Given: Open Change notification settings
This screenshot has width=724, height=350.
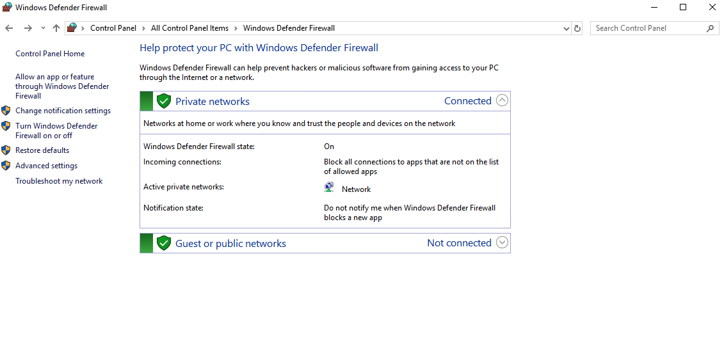Looking at the screenshot, I should pos(63,111).
